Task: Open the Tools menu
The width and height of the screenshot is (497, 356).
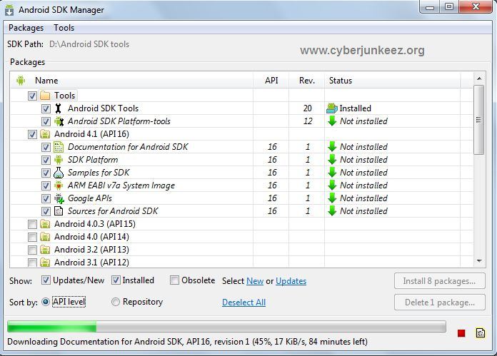Action: pyautogui.click(x=64, y=28)
